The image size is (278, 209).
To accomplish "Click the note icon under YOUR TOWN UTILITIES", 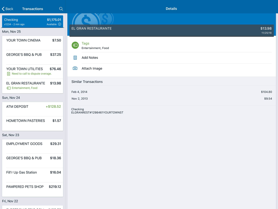I will (x=9, y=74).
